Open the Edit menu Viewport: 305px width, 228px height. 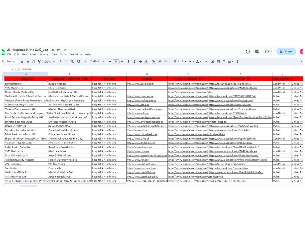[x=16, y=54]
